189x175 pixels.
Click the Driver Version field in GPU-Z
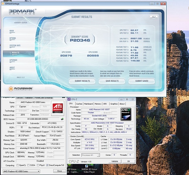coord(40,148)
